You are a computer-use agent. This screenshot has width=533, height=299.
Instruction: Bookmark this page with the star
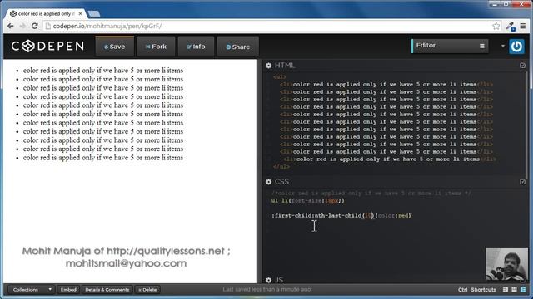(x=496, y=26)
